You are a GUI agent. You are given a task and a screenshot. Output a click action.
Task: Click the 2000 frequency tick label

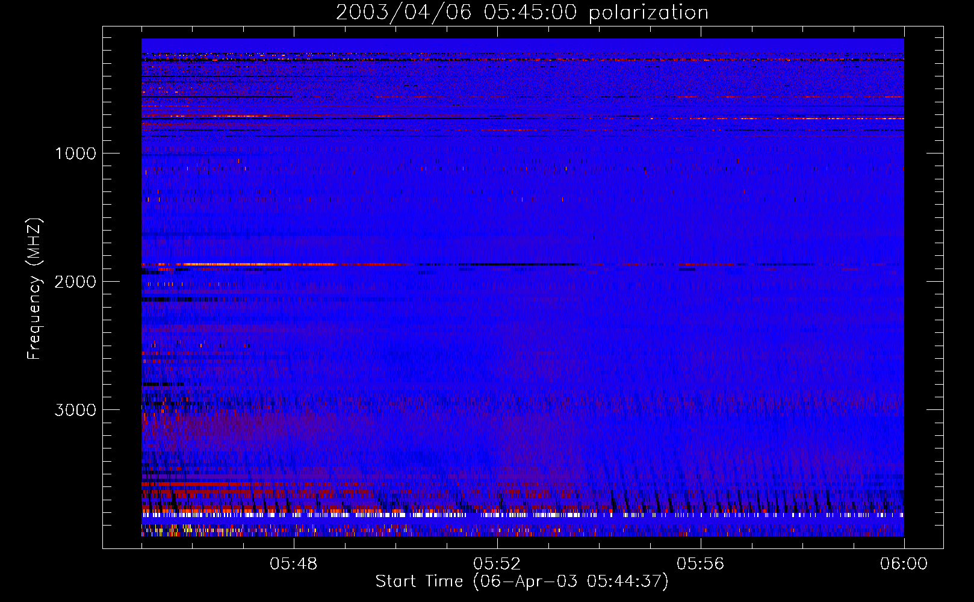(x=76, y=282)
